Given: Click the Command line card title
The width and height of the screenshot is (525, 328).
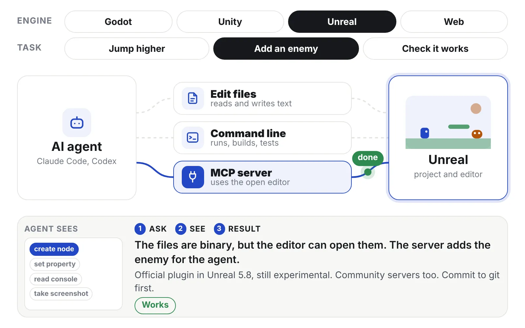Looking at the screenshot, I should [x=248, y=133].
